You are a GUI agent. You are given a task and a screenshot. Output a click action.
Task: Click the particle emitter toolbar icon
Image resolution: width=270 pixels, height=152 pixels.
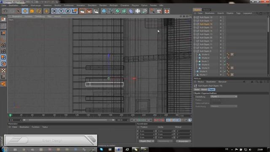click(145, 11)
